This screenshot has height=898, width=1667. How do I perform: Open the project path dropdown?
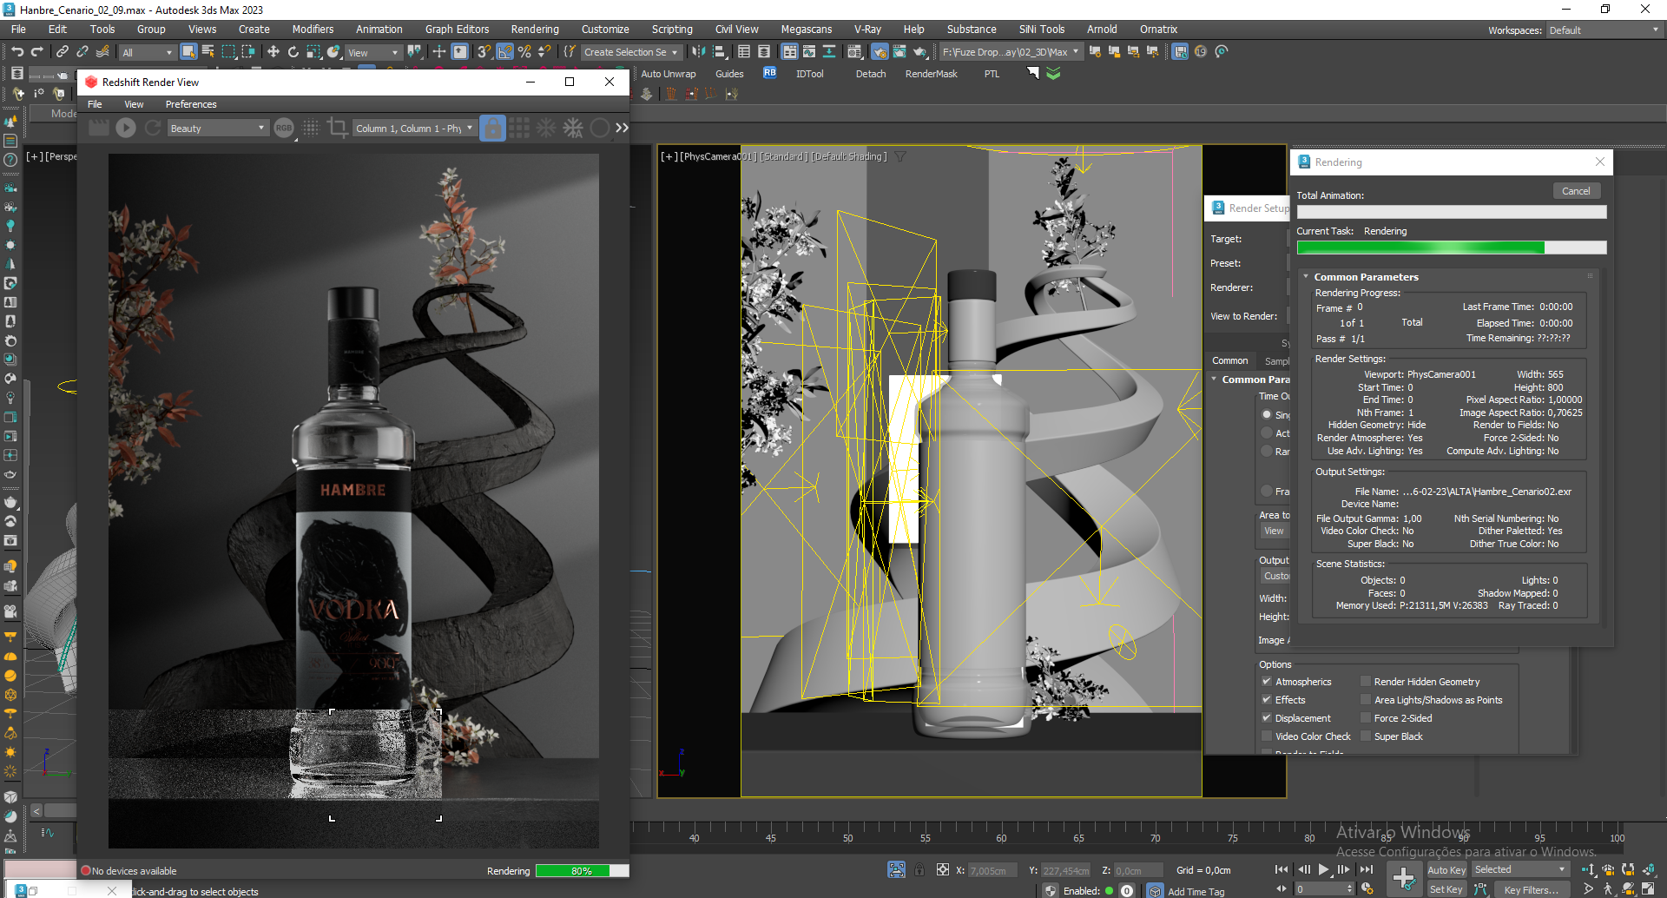coord(1011,52)
